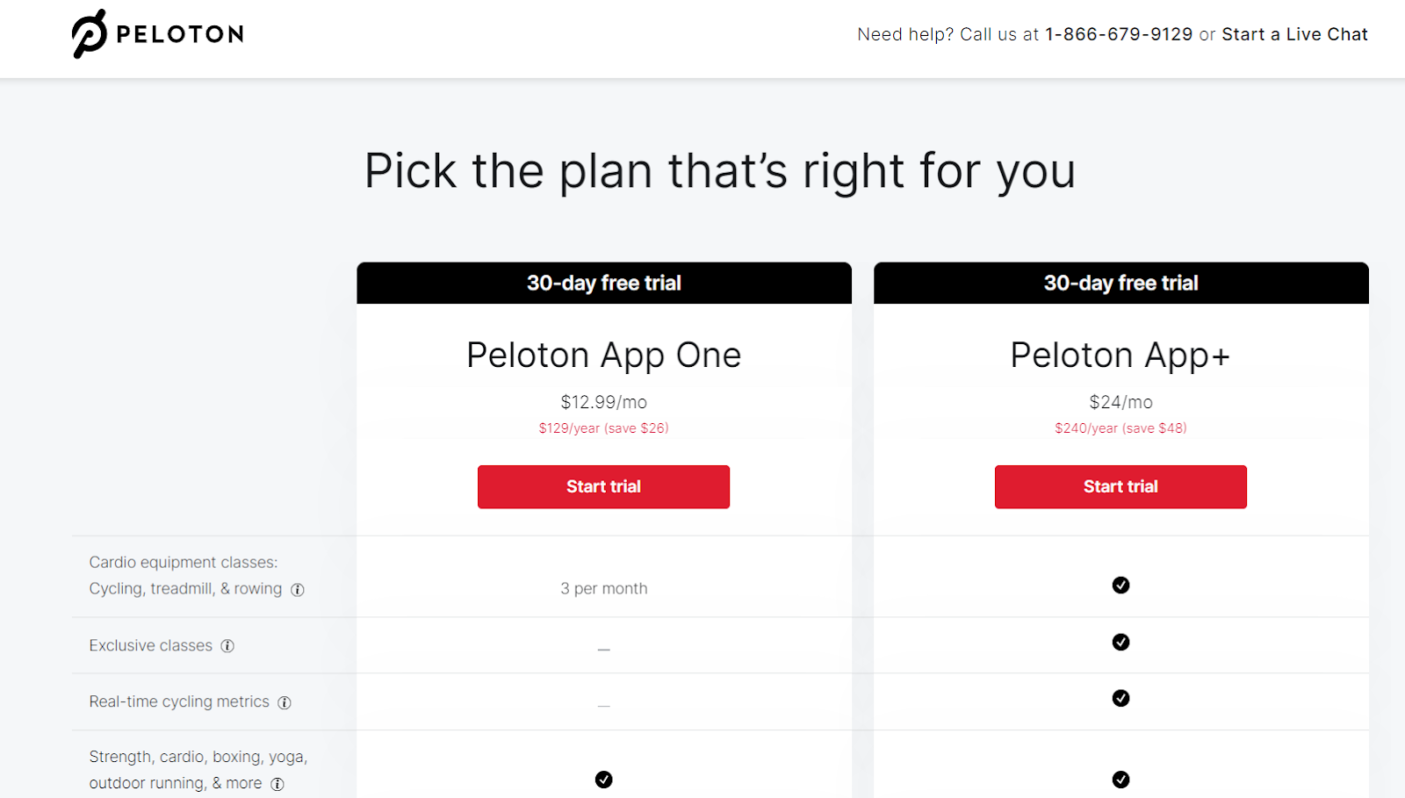Click the PELOTON wordmark in header
The width and height of the screenshot is (1405, 798).
[x=180, y=34]
